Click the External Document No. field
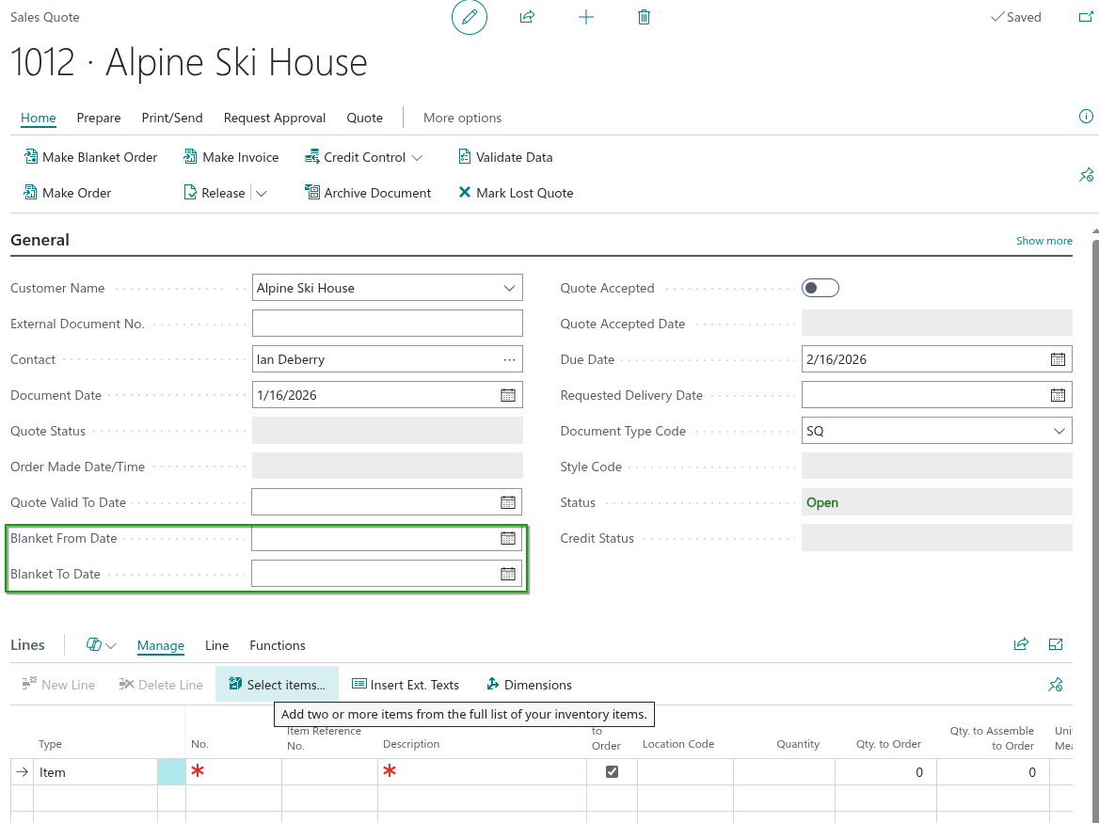Screen dimensions: 1099x823 pos(387,324)
